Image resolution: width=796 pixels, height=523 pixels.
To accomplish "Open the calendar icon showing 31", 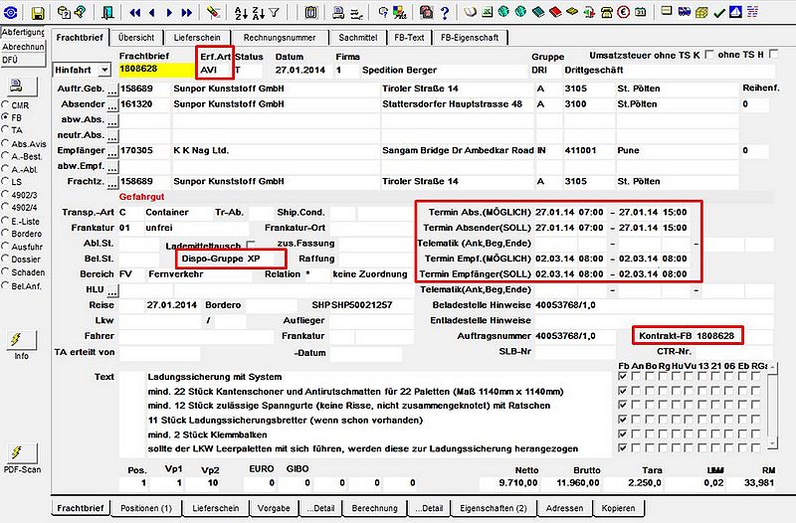I will [x=641, y=12].
